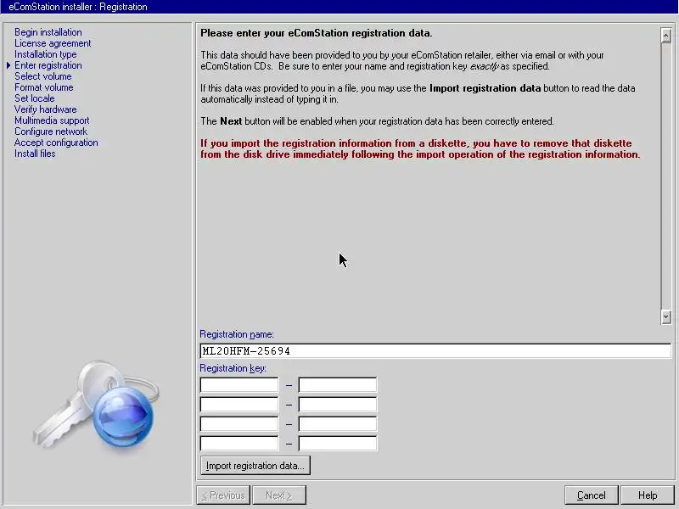Go back with the Previous button
Screen dimensions: 679x509
(x=223, y=495)
